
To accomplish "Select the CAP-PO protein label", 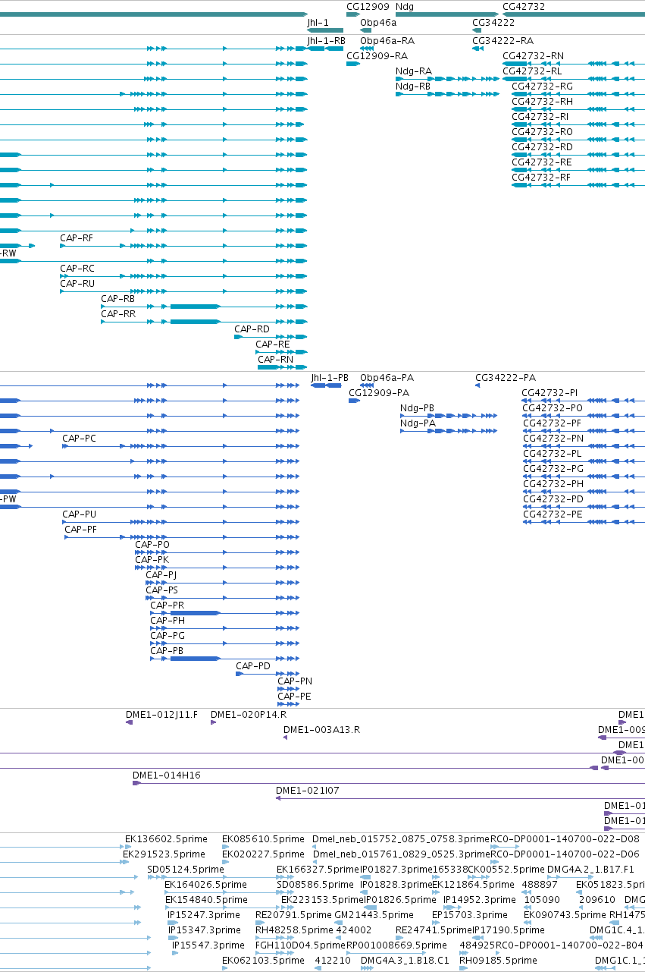I will pos(152,545).
